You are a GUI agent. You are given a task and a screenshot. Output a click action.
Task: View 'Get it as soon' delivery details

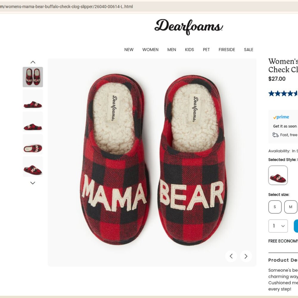(284, 126)
